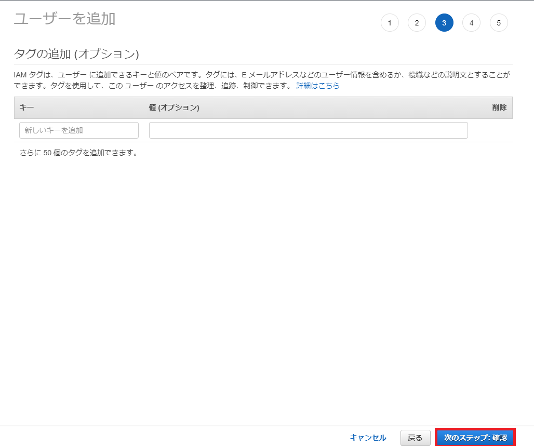Proceed with 次のステップ: 確認 button
This screenshot has width=534, height=446.
point(474,437)
